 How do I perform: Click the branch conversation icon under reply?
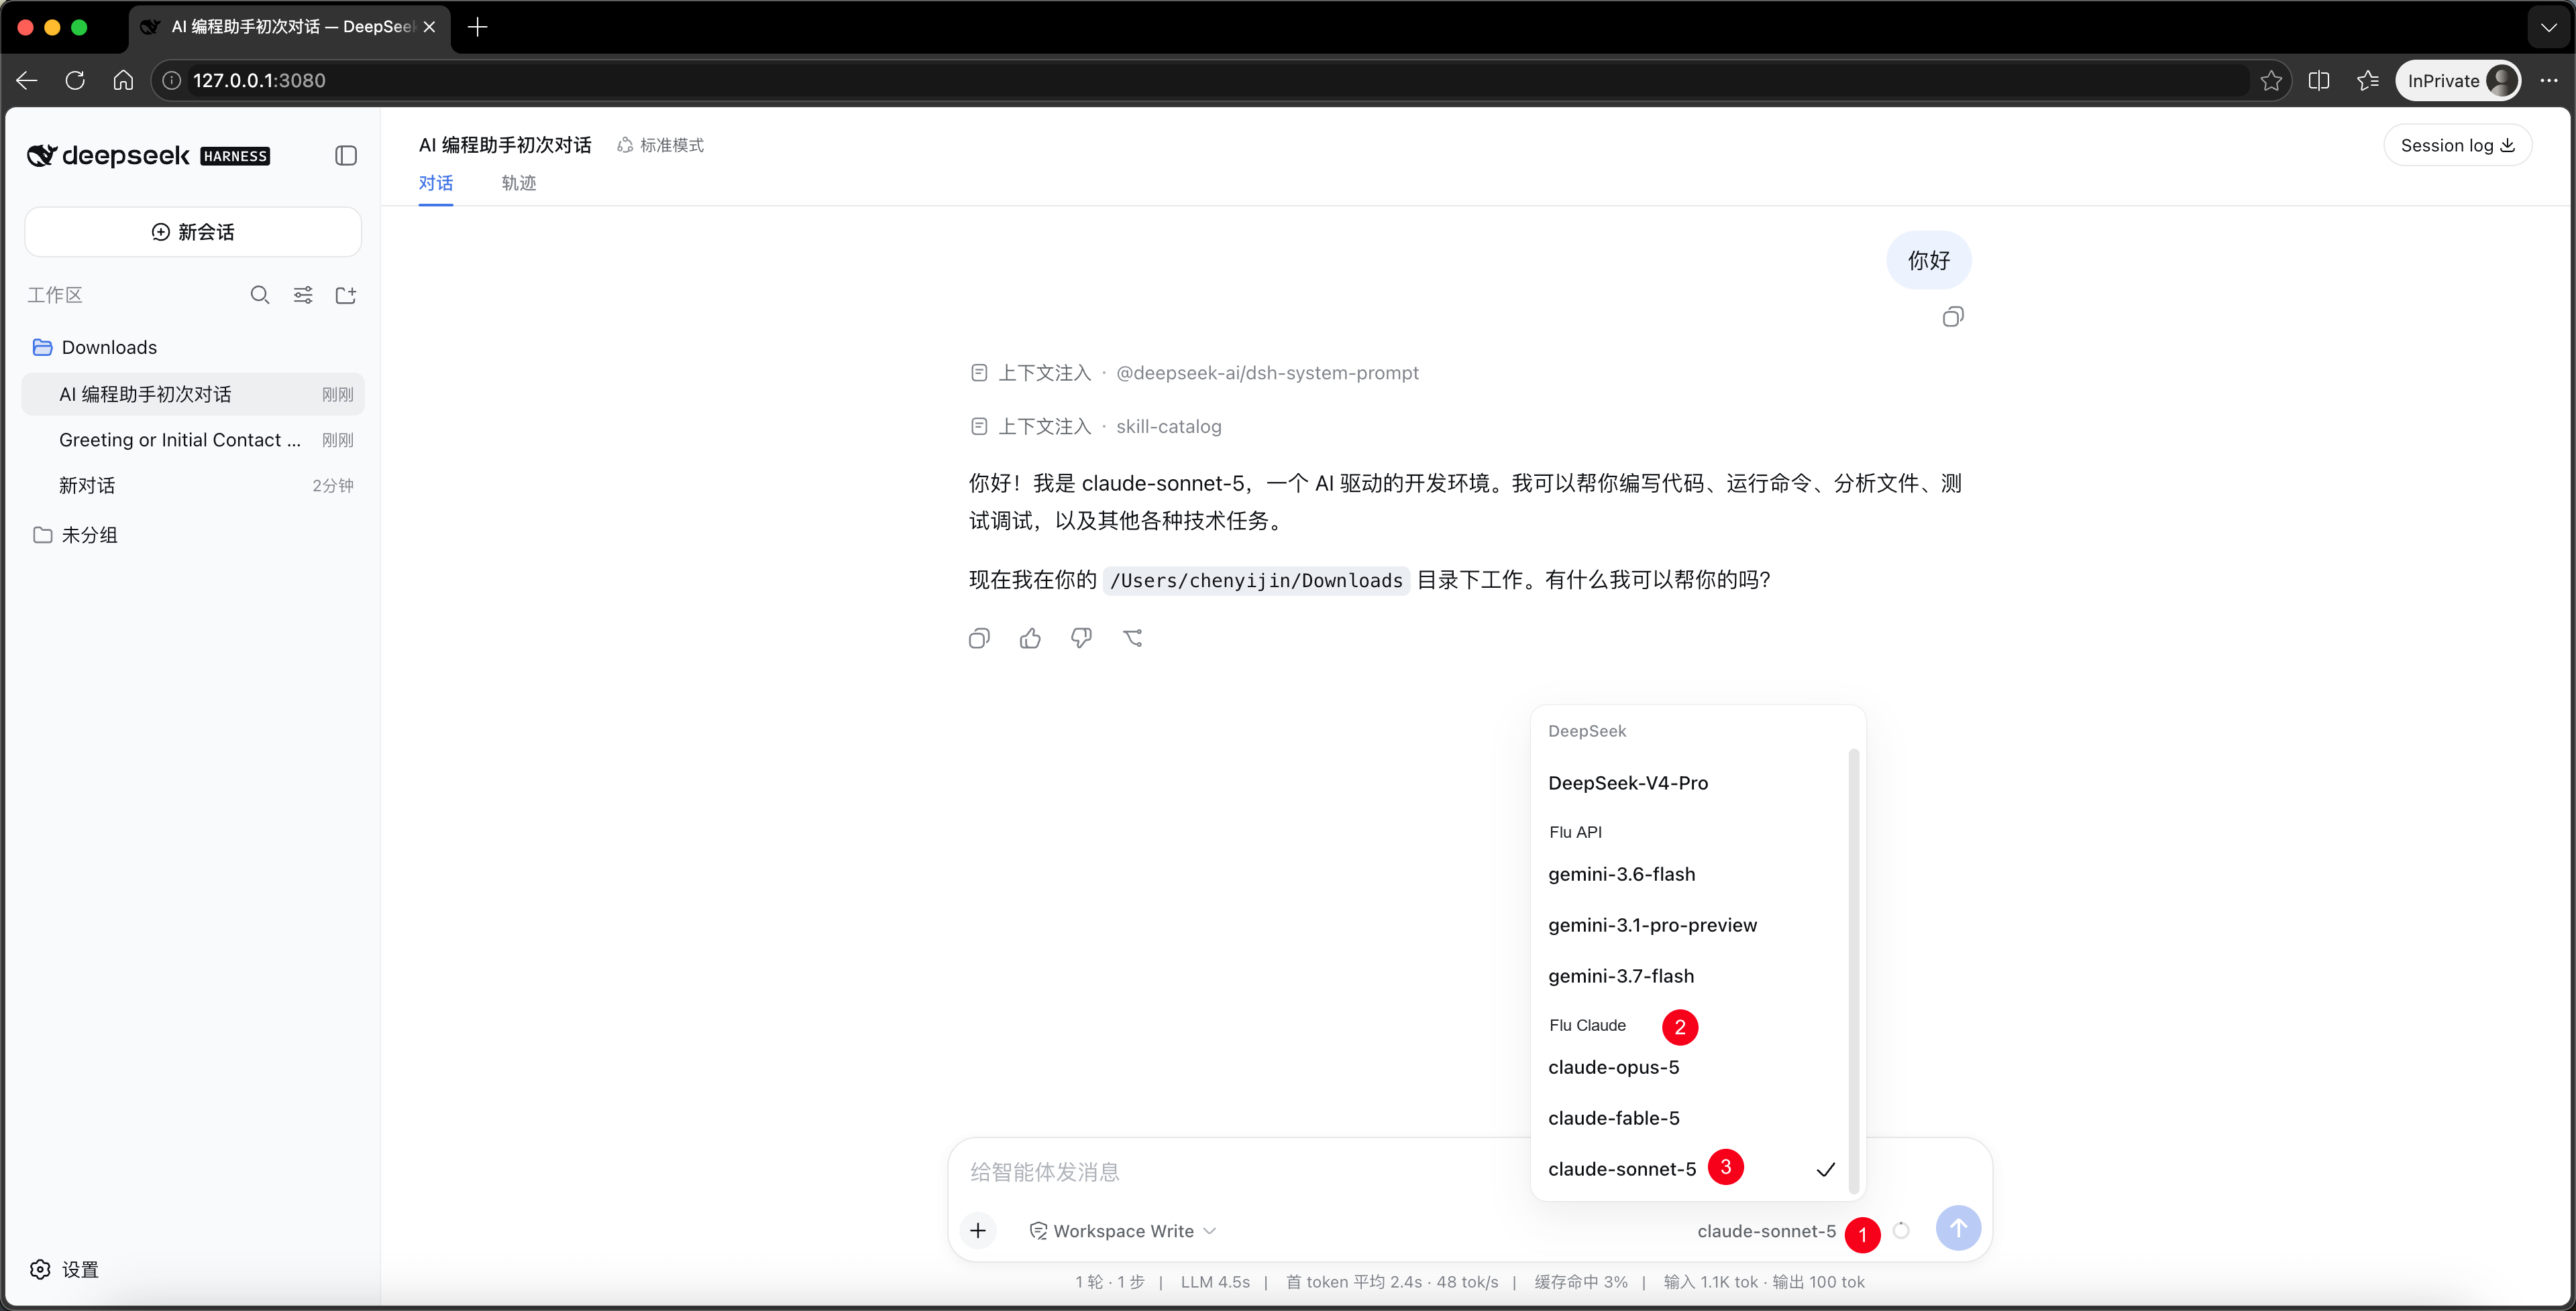point(1133,639)
